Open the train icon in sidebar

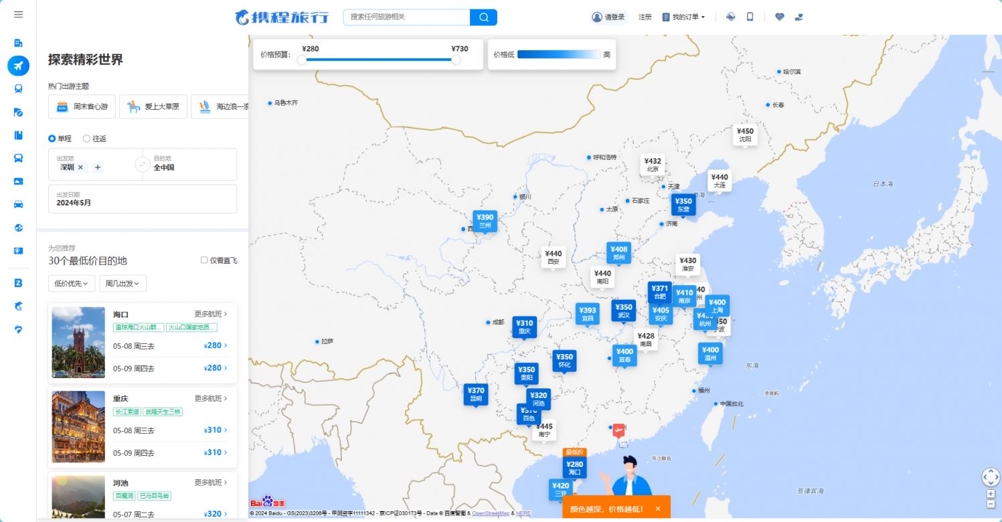pos(18,88)
